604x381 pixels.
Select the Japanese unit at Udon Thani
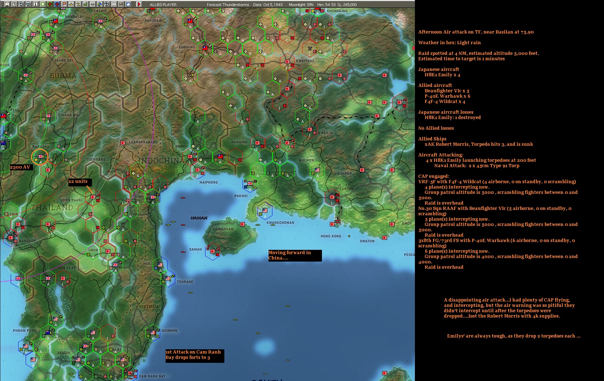[x=93, y=197]
